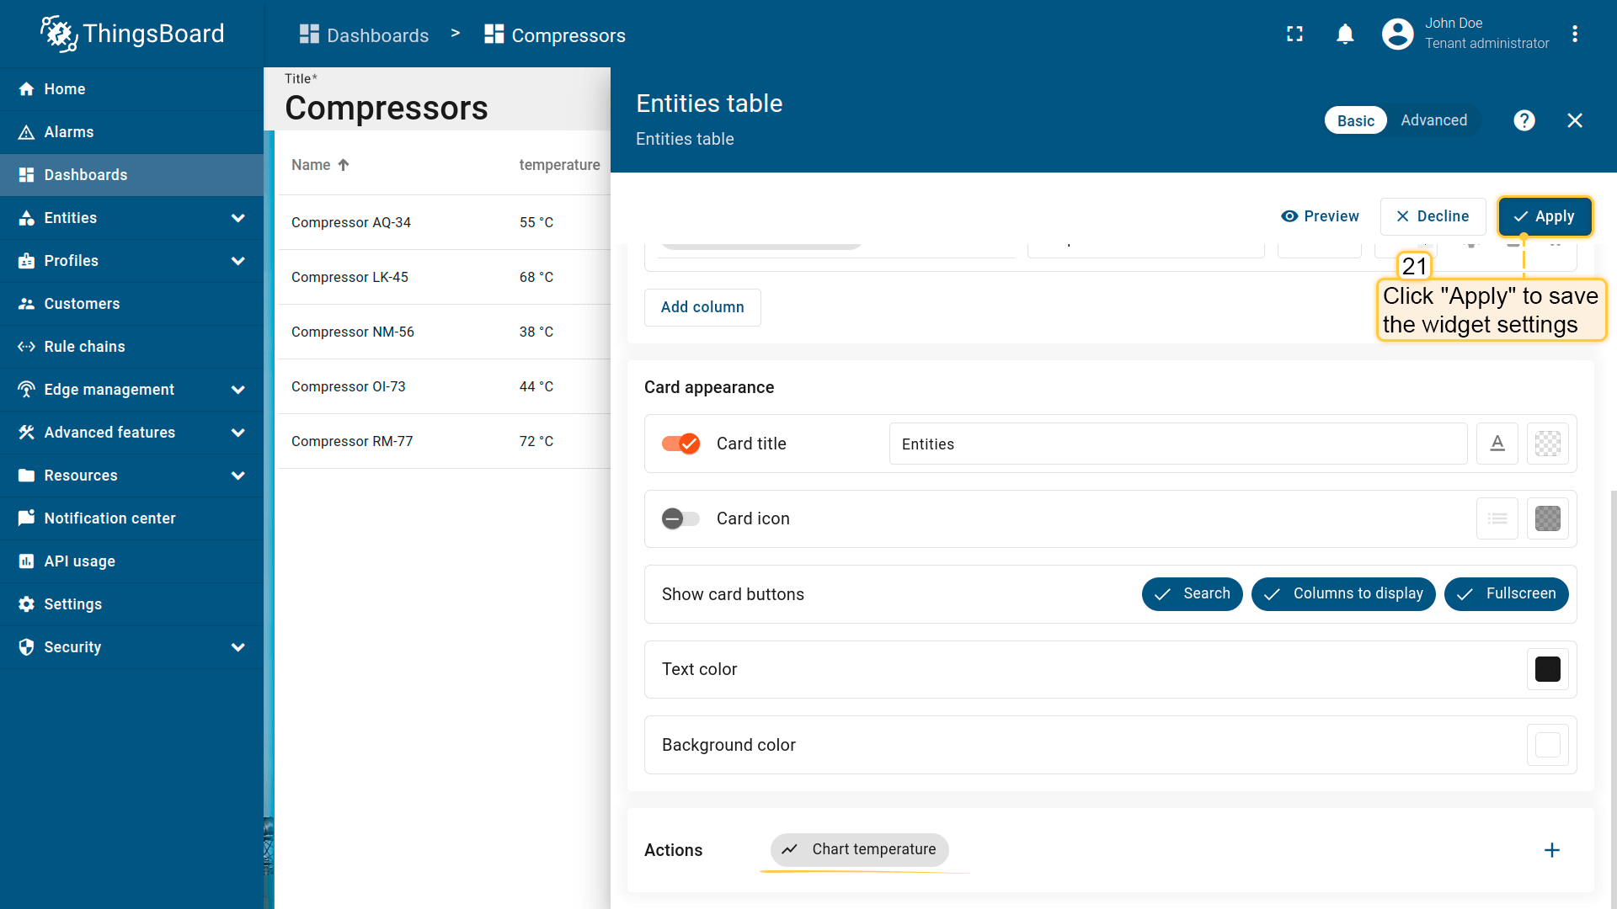Open the three-dot user menu
This screenshot has width=1617, height=909.
(x=1574, y=34)
